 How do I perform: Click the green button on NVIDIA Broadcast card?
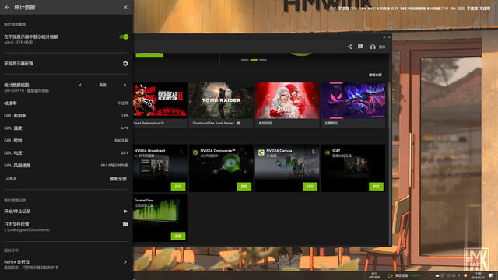pyautogui.click(x=178, y=187)
